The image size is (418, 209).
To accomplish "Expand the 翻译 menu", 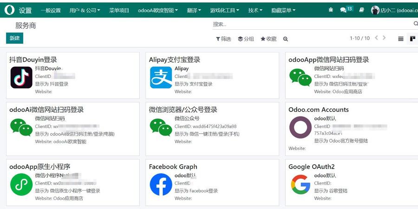I will 194,10.
